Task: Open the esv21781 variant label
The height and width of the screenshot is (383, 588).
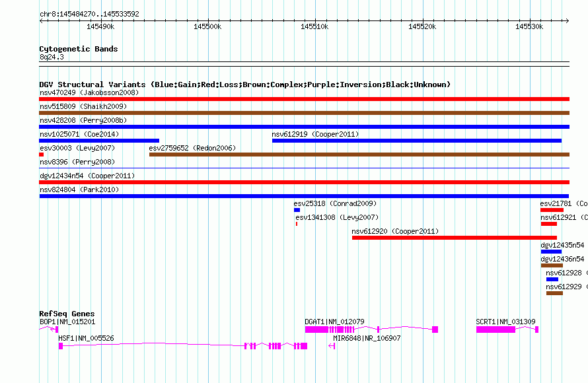Action: (x=564, y=203)
